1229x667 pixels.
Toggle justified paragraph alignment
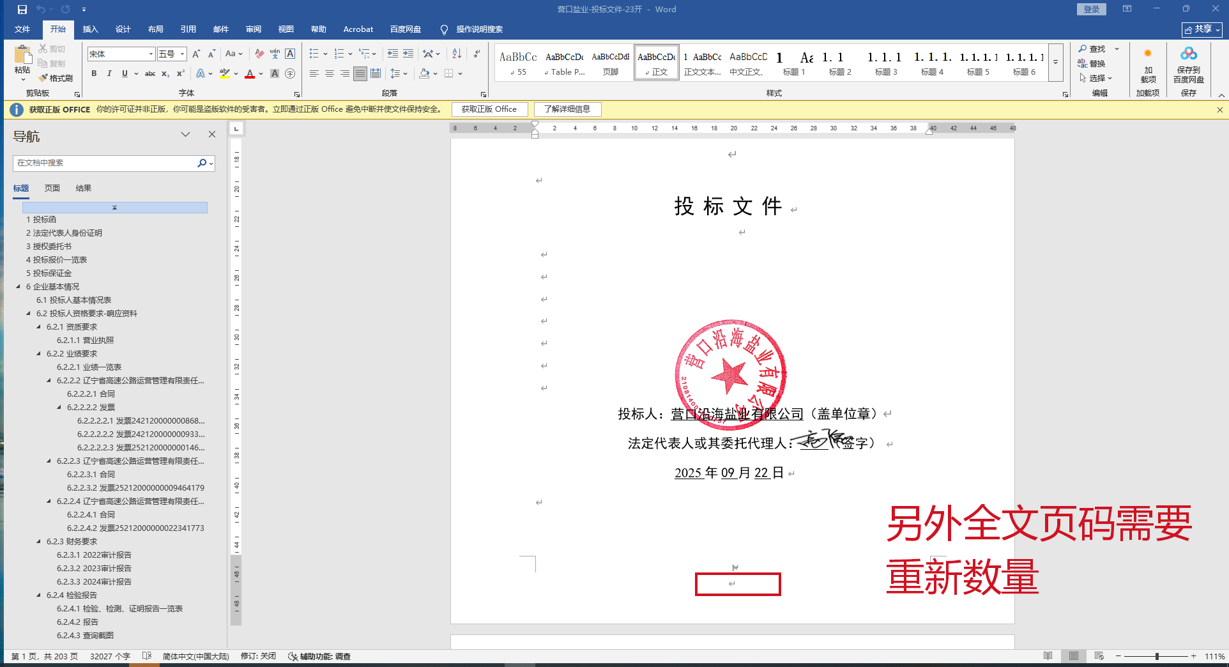[360, 73]
